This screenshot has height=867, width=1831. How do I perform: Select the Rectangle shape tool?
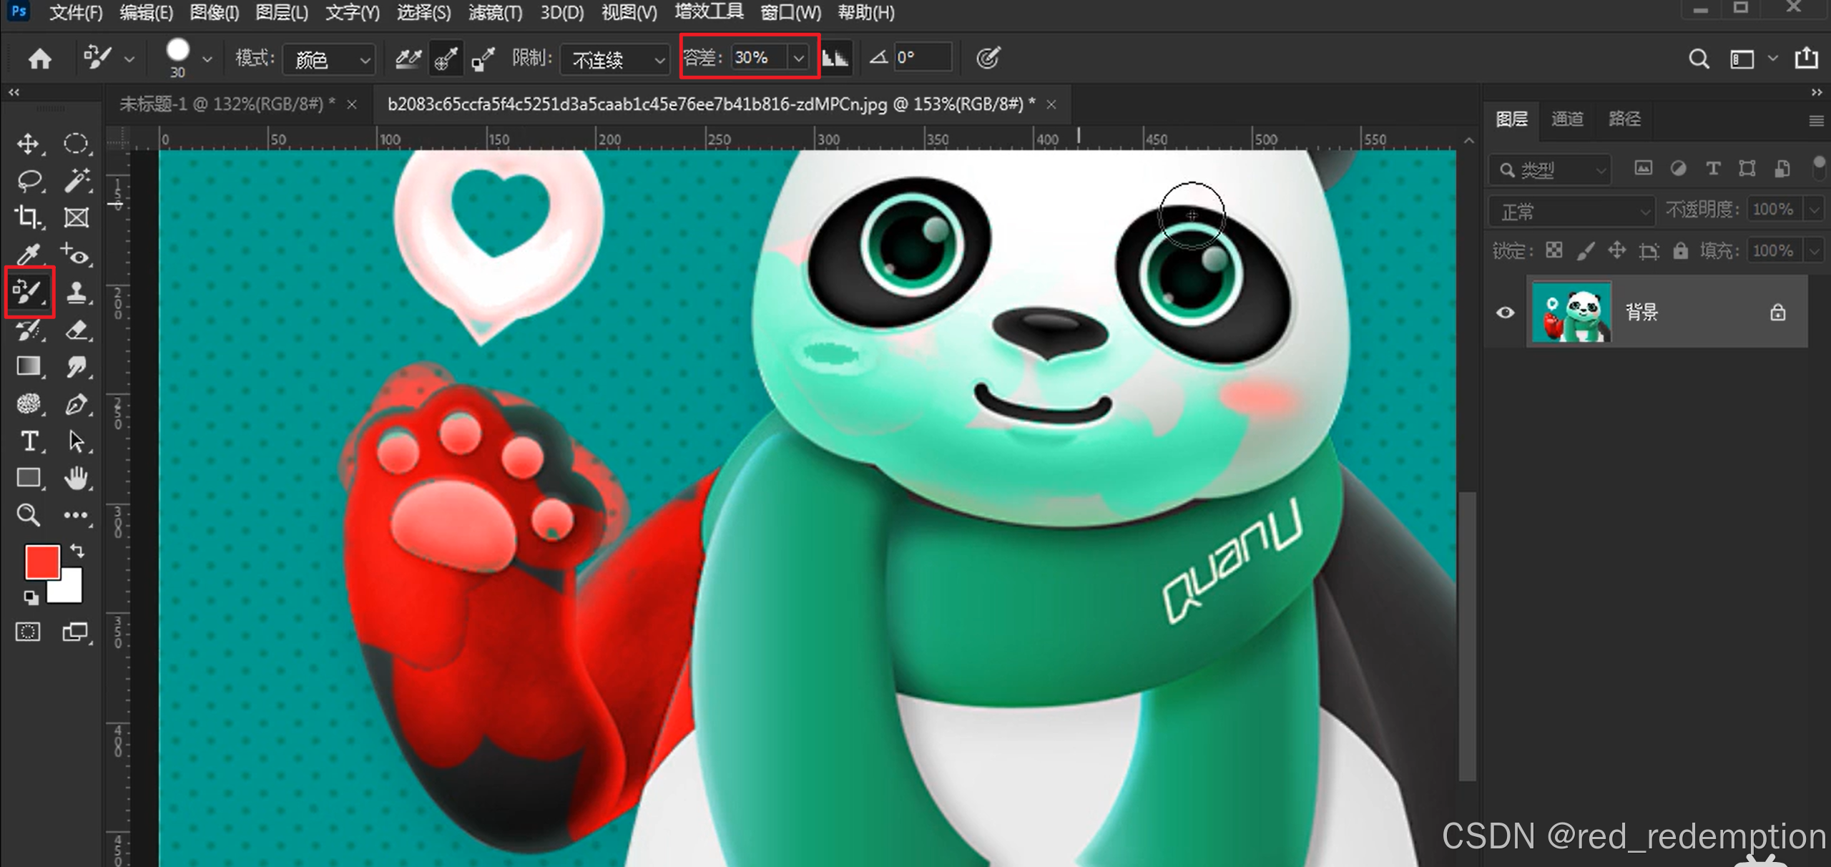click(x=29, y=478)
